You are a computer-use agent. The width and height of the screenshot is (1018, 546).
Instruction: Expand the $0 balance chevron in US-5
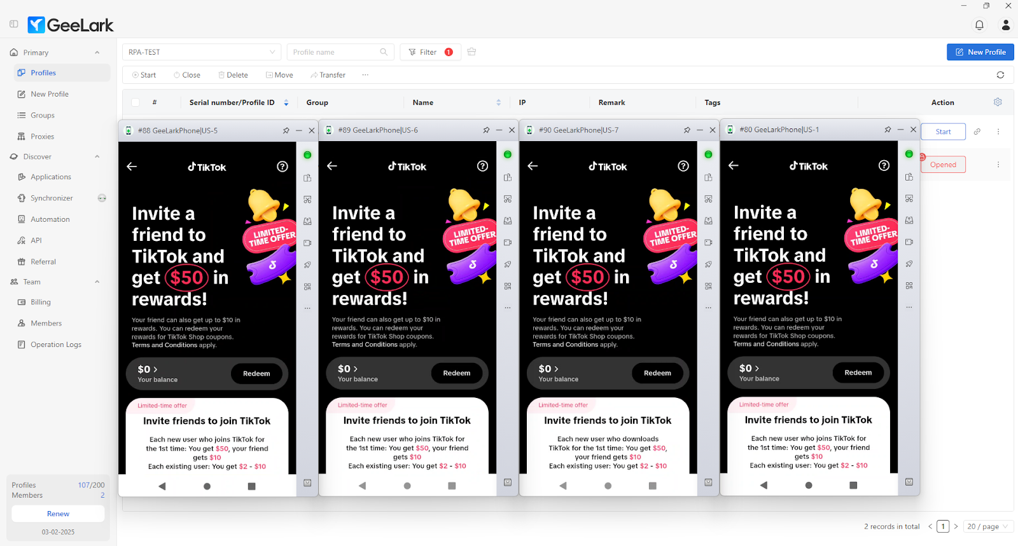(x=155, y=369)
